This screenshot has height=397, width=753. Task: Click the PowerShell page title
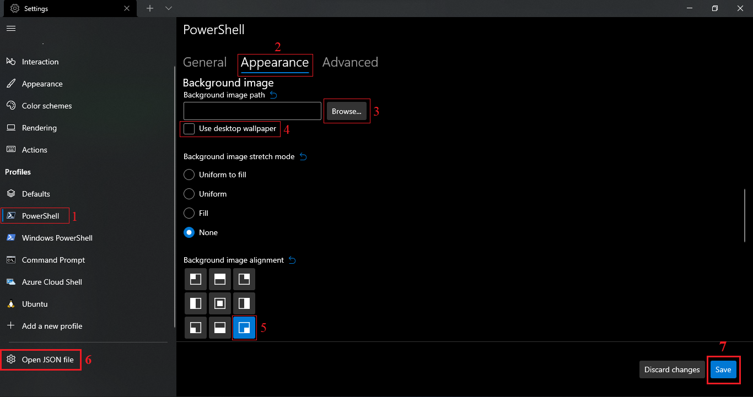click(x=213, y=30)
